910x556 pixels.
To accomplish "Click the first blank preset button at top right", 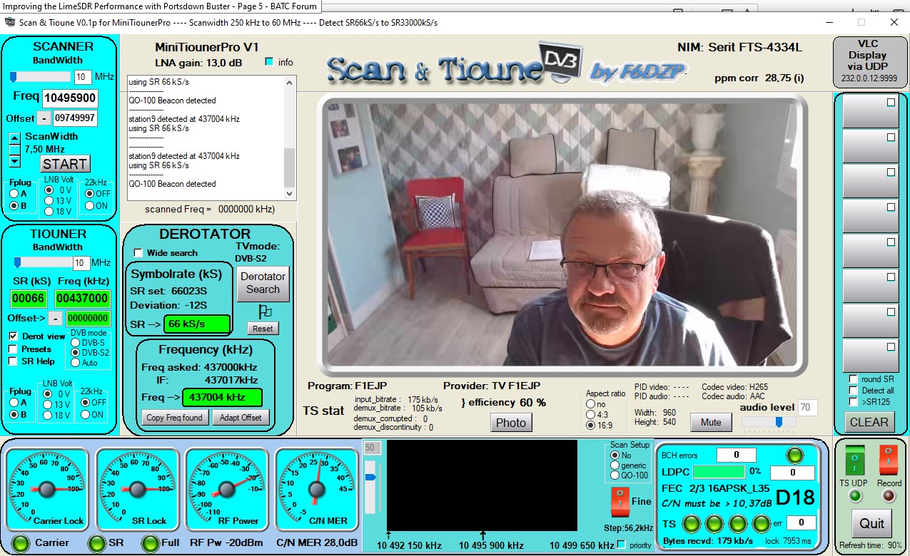I will coord(869,111).
